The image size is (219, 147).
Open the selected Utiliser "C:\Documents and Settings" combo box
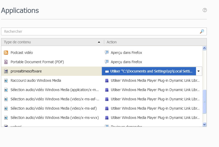coord(149,71)
